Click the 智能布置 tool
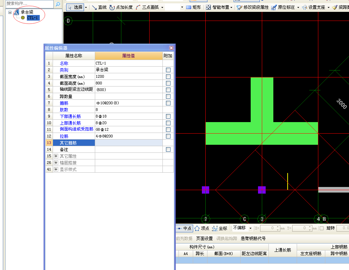This screenshot has height=270, width=349. pos(218,7)
